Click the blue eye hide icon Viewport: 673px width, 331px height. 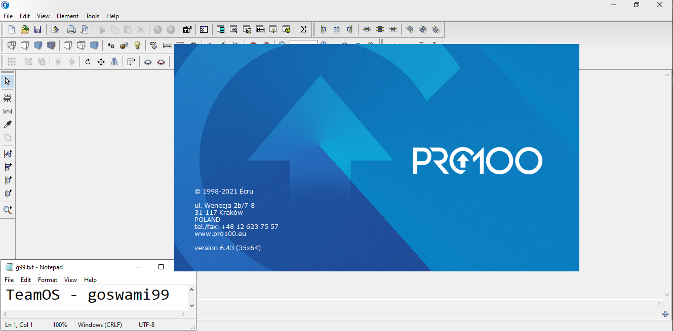pyautogui.click(x=148, y=62)
